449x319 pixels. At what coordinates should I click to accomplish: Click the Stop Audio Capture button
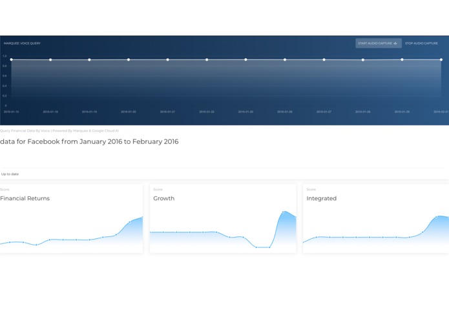421,43
